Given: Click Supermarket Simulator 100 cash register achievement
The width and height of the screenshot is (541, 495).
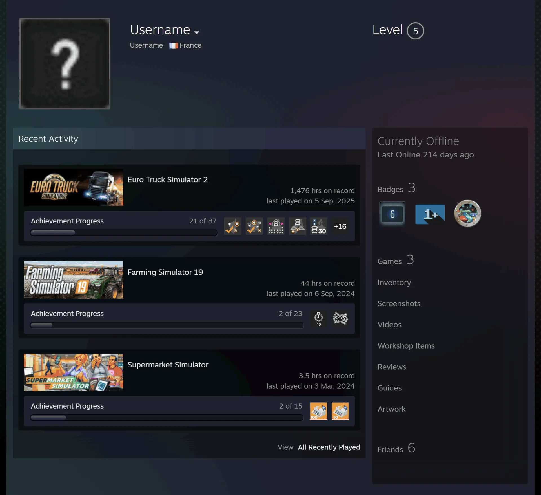Looking at the screenshot, I should tap(319, 411).
